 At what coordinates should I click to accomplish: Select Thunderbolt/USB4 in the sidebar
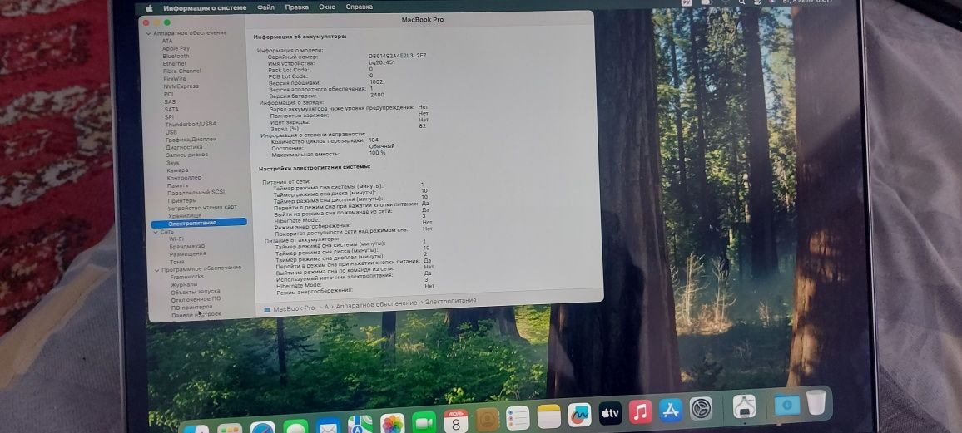tap(191, 125)
